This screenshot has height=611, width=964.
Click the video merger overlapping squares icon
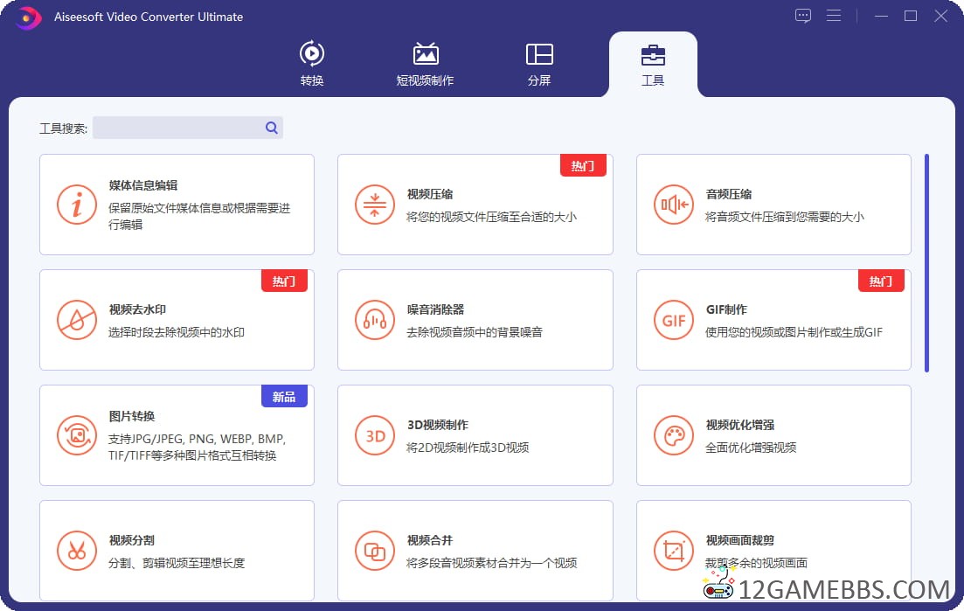(x=374, y=551)
